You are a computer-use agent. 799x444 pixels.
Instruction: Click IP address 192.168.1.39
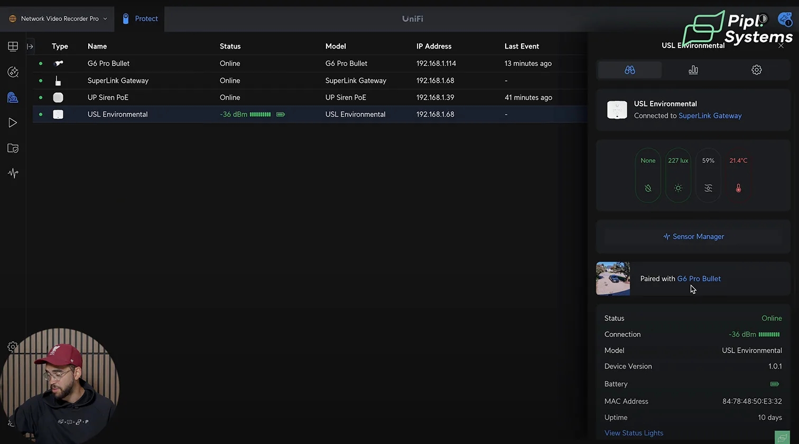(435, 98)
